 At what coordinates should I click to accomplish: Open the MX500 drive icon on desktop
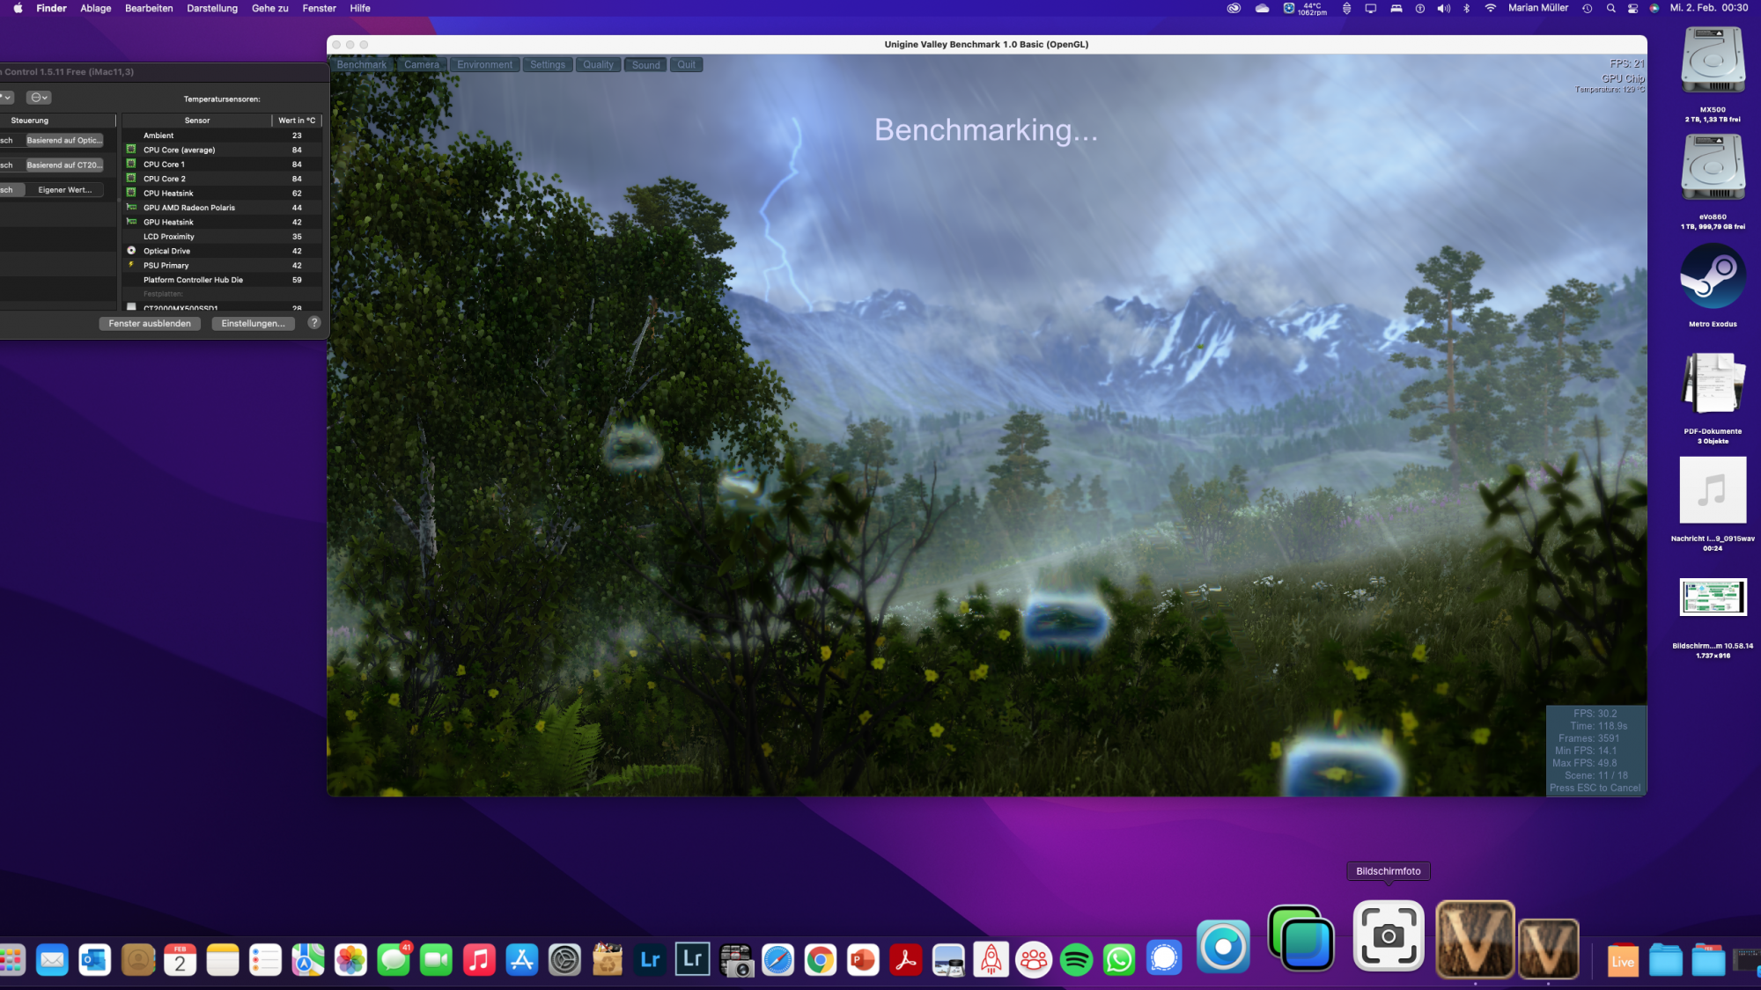(x=1712, y=62)
